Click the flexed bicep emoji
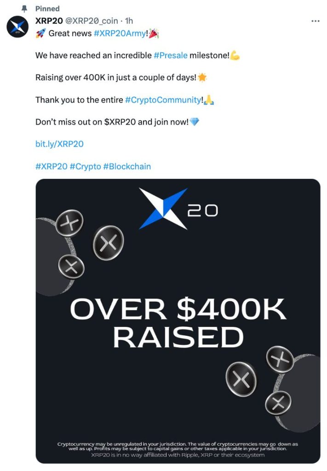327x471 pixels. click(x=235, y=56)
